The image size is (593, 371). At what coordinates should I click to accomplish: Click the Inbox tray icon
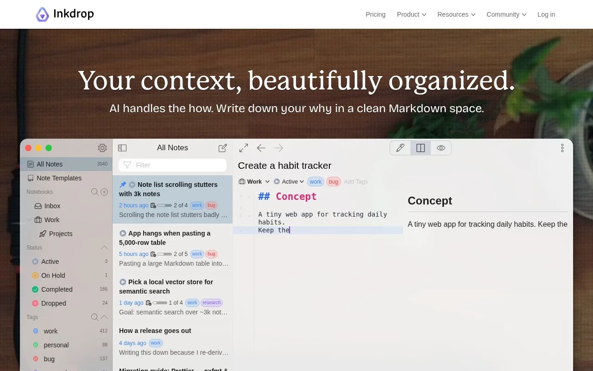click(38, 206)
